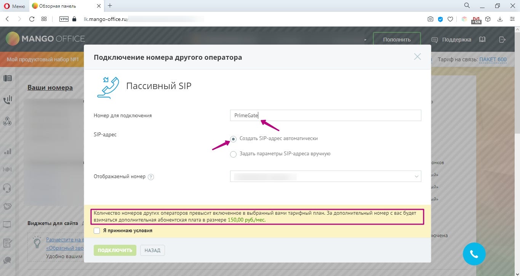The image size is (520, 276).
Task: Click the Пополнить button
Action: pos(397,39)
